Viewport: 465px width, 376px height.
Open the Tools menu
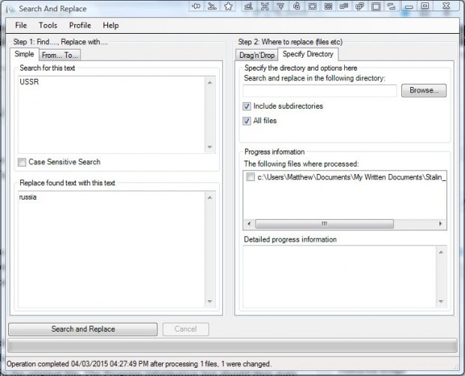pyautogui.click(x=48, y=26)
